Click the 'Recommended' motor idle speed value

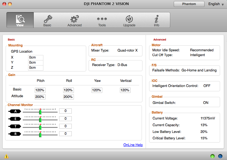coord(202,50)
